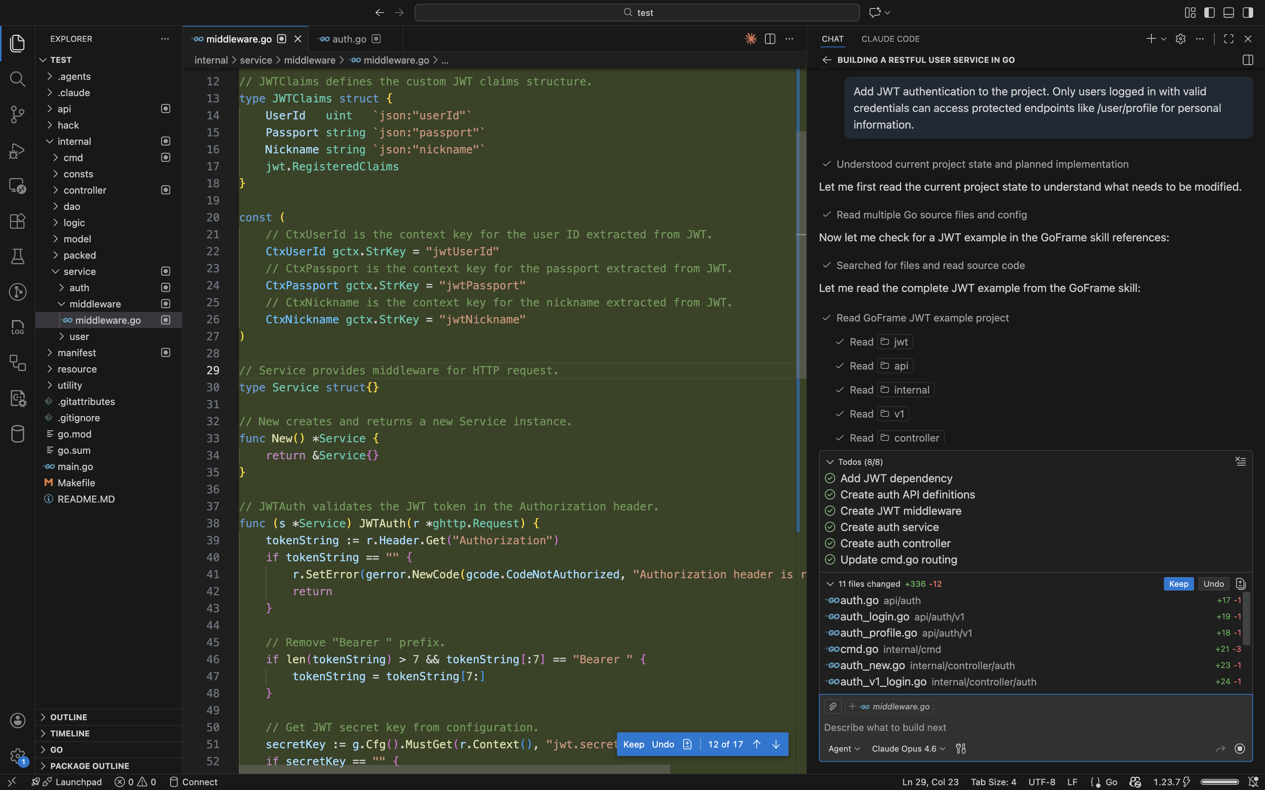Open the Explorer view in activity bar

[x=17, y=43]
